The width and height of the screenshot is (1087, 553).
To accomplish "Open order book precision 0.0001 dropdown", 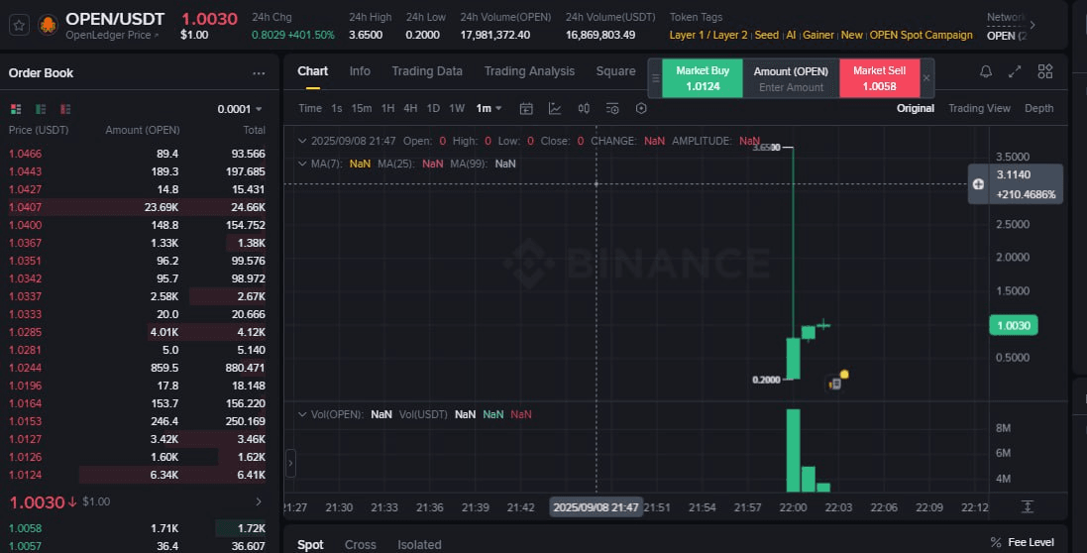I will click(240, 109).
